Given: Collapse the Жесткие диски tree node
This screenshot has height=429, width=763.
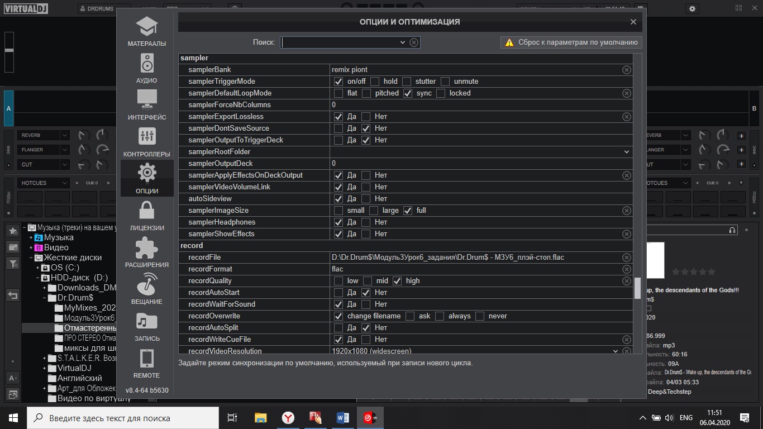Looking at the screenshot, I should point(31,258).
